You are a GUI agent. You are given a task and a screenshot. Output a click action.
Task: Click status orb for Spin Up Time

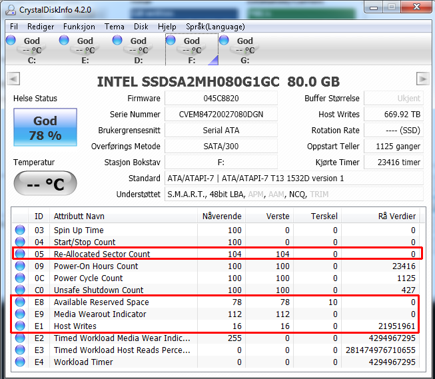(x=20, y=230)
